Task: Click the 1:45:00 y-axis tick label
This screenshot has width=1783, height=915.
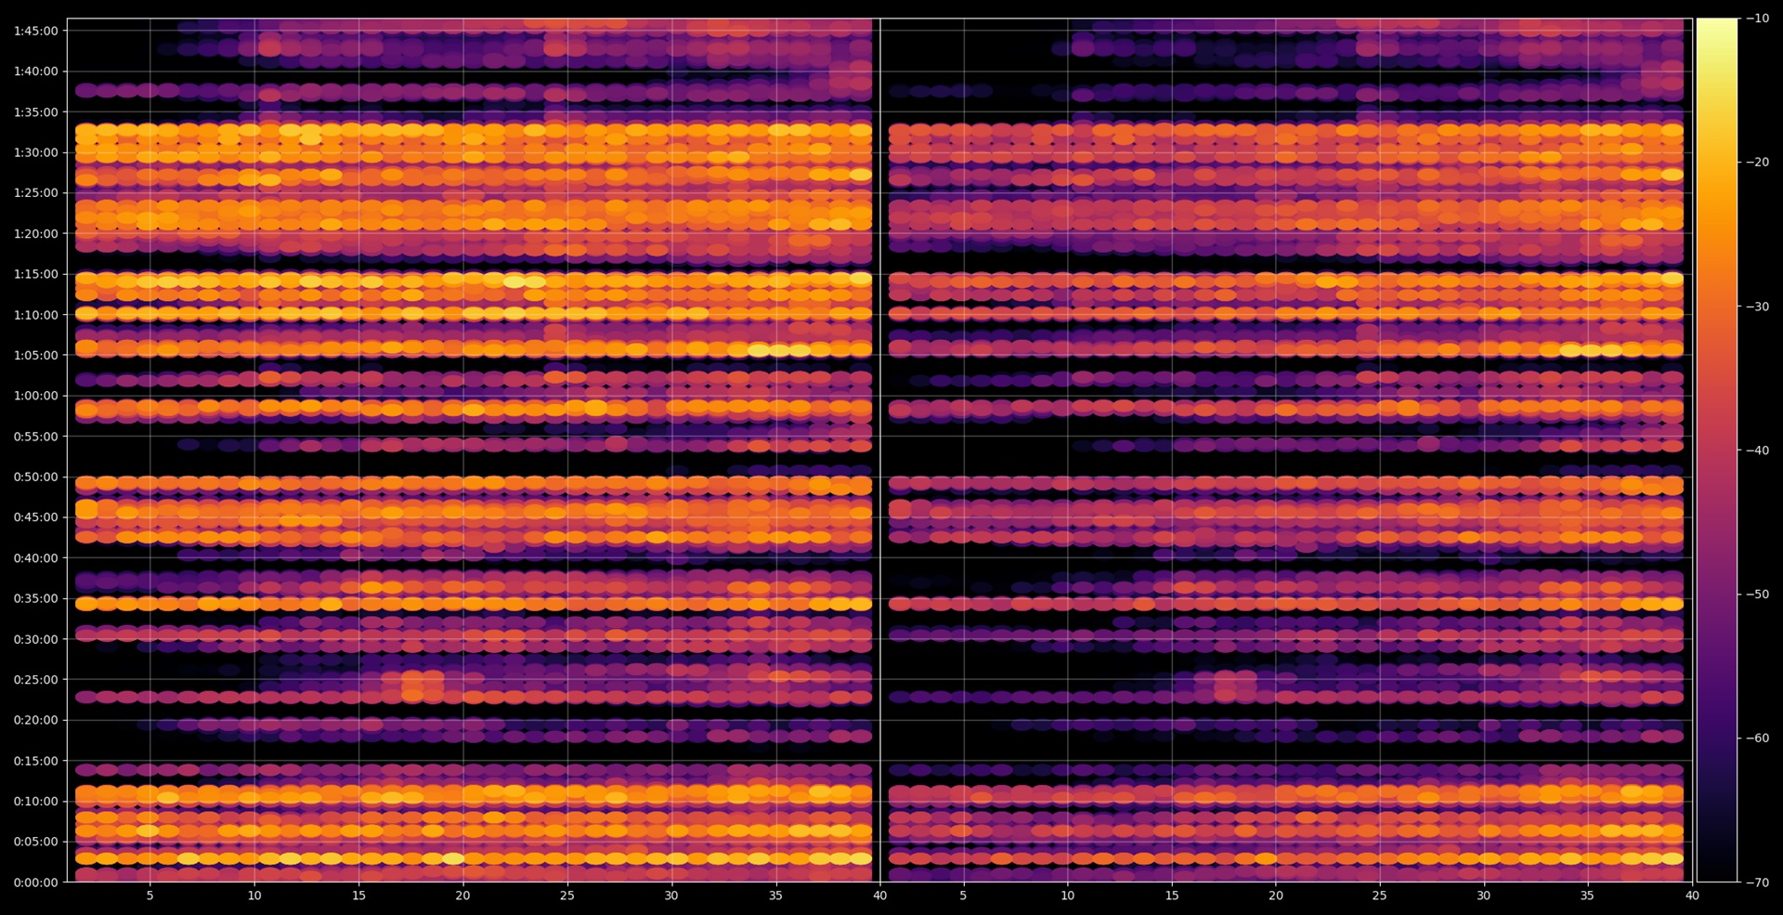Action: (35, 31)
